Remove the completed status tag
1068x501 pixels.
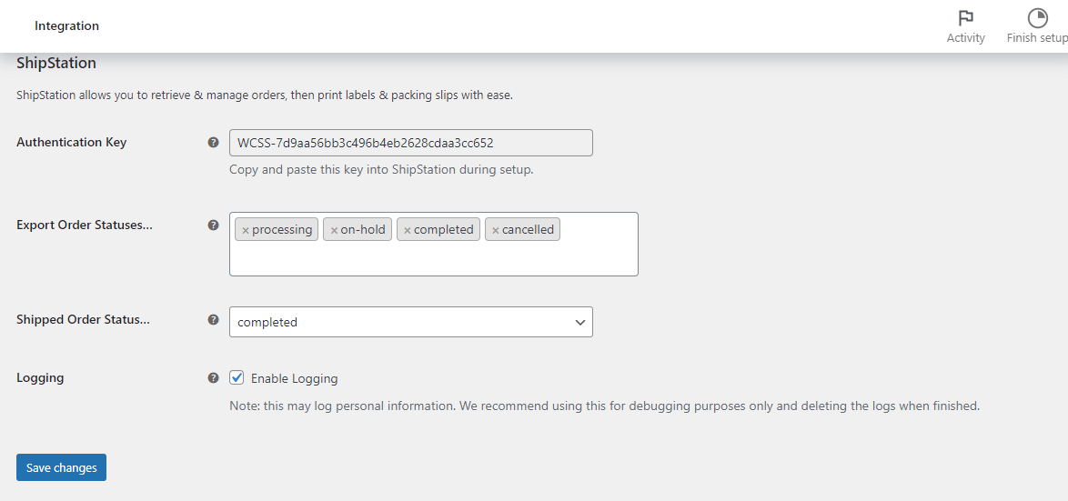408,230
